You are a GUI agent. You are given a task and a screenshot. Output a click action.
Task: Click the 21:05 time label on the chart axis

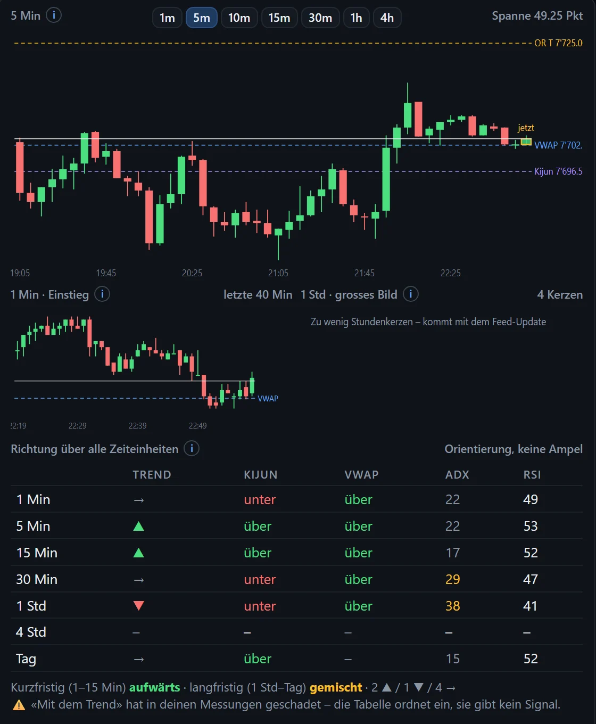[278, 273]
